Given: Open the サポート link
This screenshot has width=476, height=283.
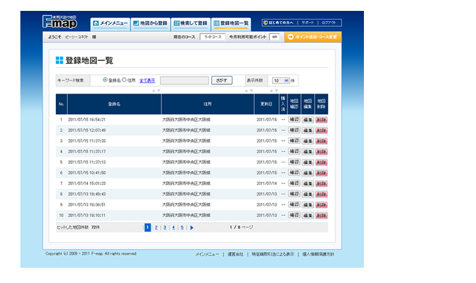Looking at the screenshot, I should coord(308,22).
